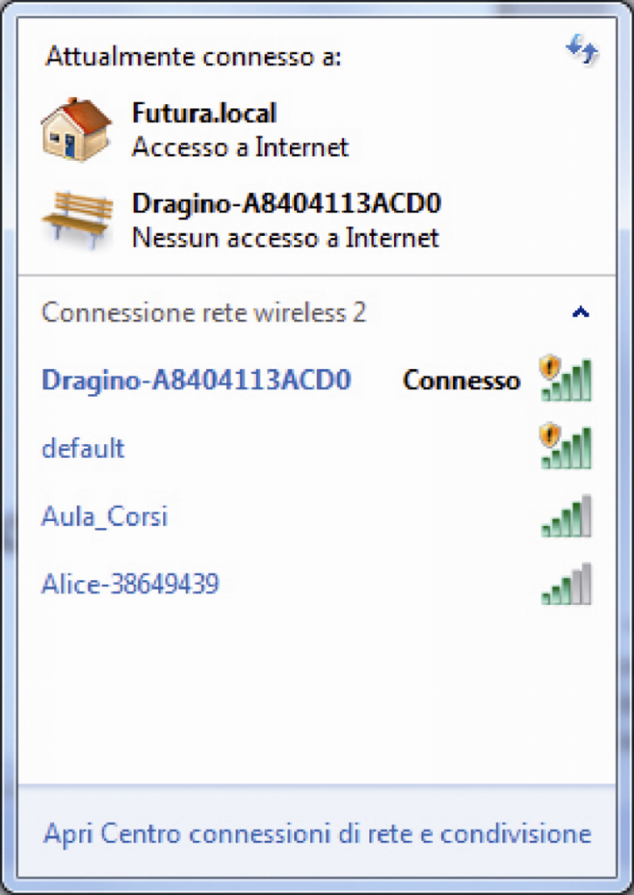The image size is (634, 895).
Task: Click the Alice-38649439 signal strength bars
Action: 566,584
